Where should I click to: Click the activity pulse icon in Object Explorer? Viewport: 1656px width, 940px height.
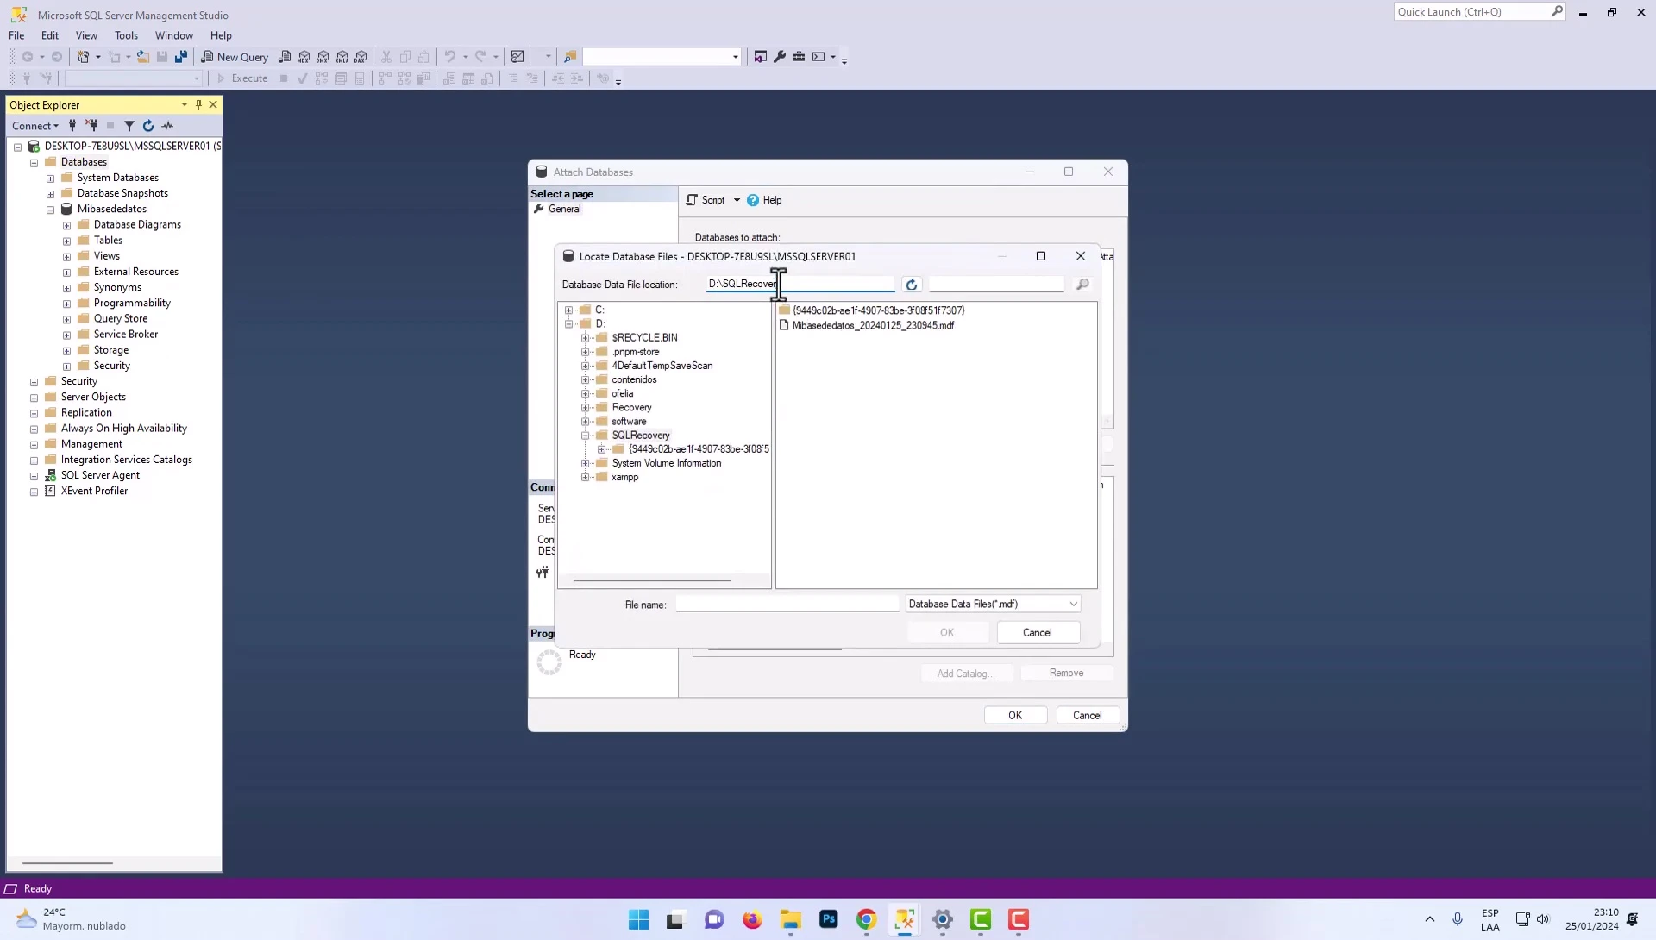[167, 126]
